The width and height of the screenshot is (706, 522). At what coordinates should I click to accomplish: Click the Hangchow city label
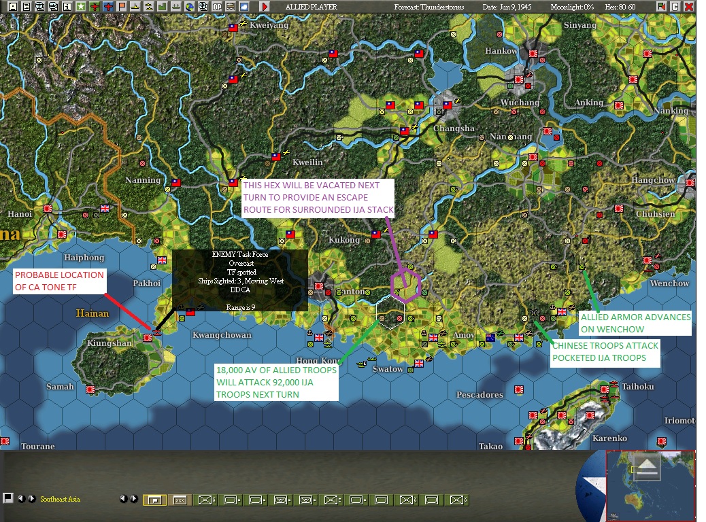point(653,180)
